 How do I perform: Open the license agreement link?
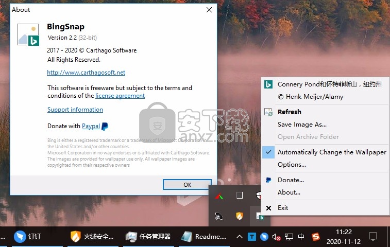(x=120, y=96)
